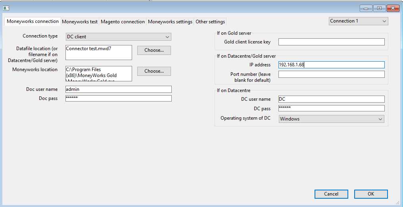This screenshot has height=207, width=403.
Task: Click the Datafile location text box
Action: point(99,53)
